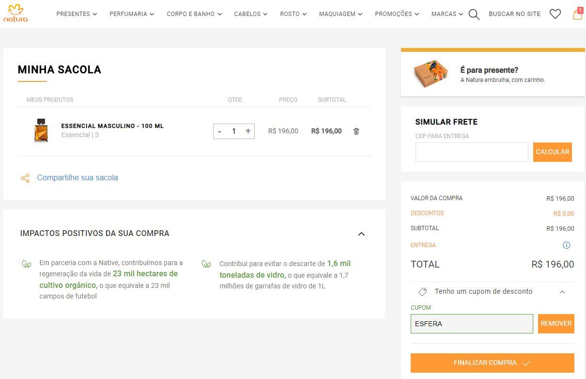586x379 pixels.
Task: Expand the Presentes menu
Action: pyautogui.click(x=77, y=14)
